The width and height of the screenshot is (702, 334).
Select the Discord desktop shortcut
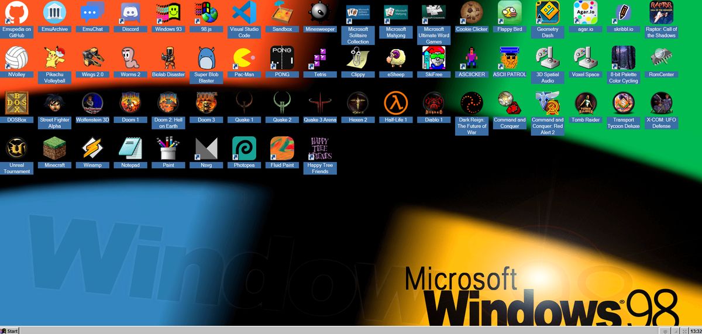coord(130,12)
